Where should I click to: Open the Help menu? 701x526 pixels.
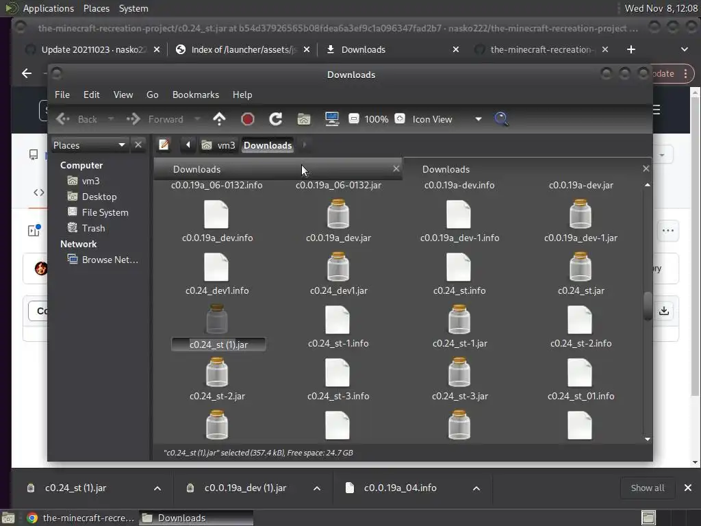[242, 95]
